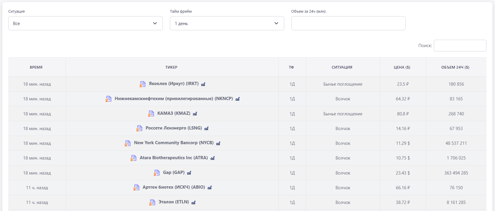Sort table by ЦЕНА ($) column header
This screenshot has width=495, height=211.
point(402,67)
